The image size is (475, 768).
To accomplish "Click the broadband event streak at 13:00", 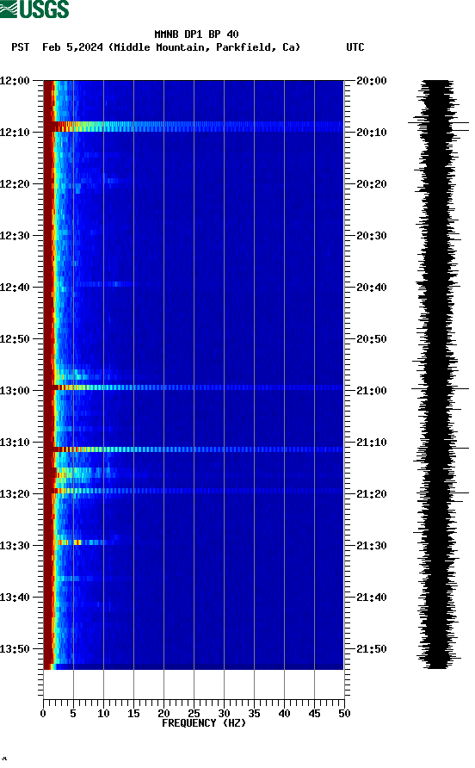I will [194, 387].
